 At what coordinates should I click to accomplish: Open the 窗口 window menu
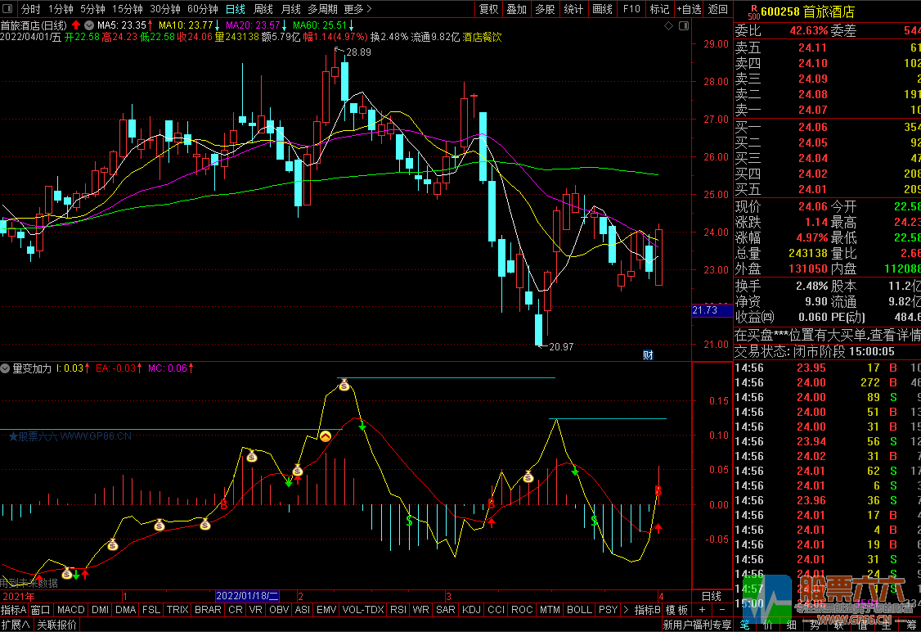pyautogui.click(x=41, y=610)
